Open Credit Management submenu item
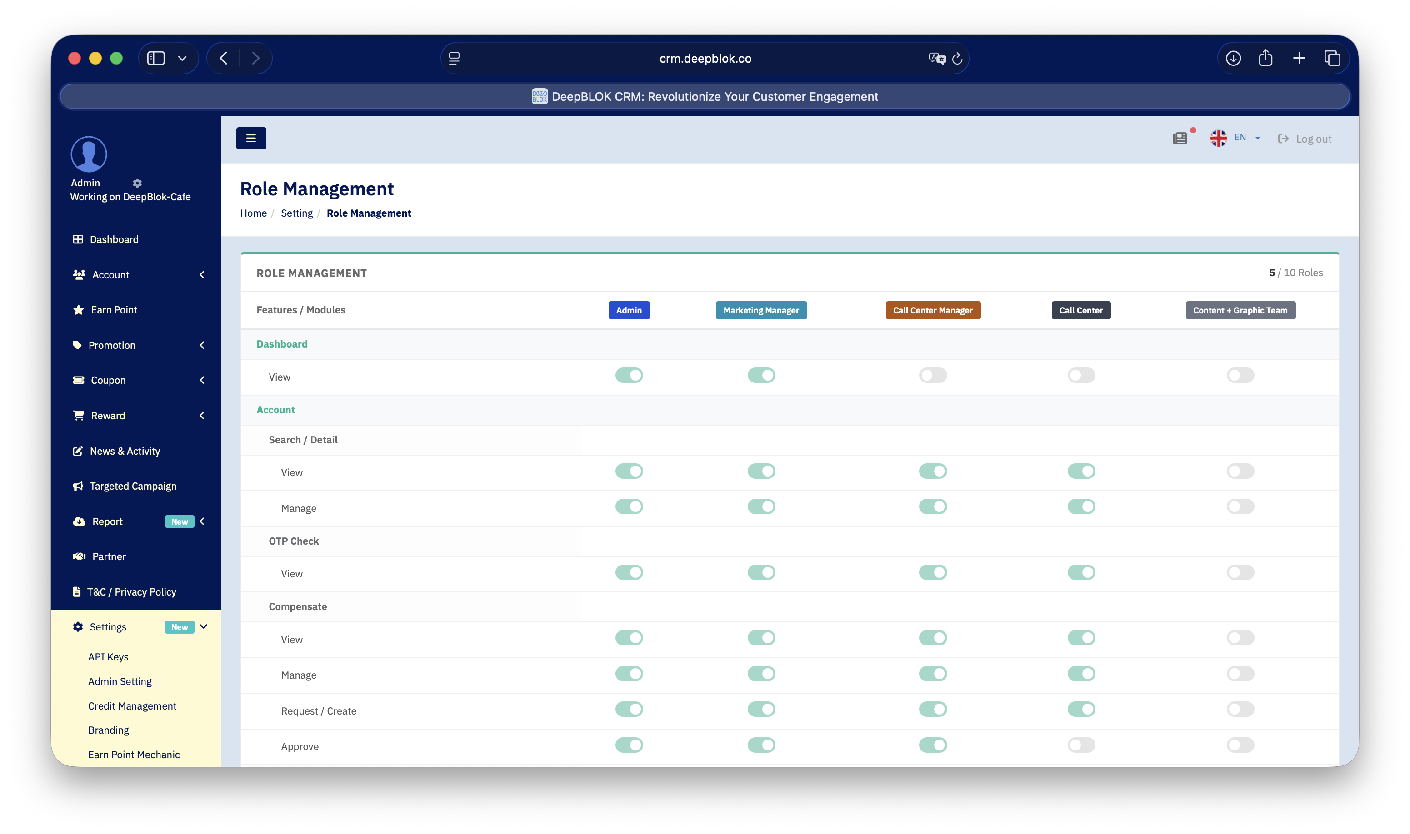 point(132,706)
